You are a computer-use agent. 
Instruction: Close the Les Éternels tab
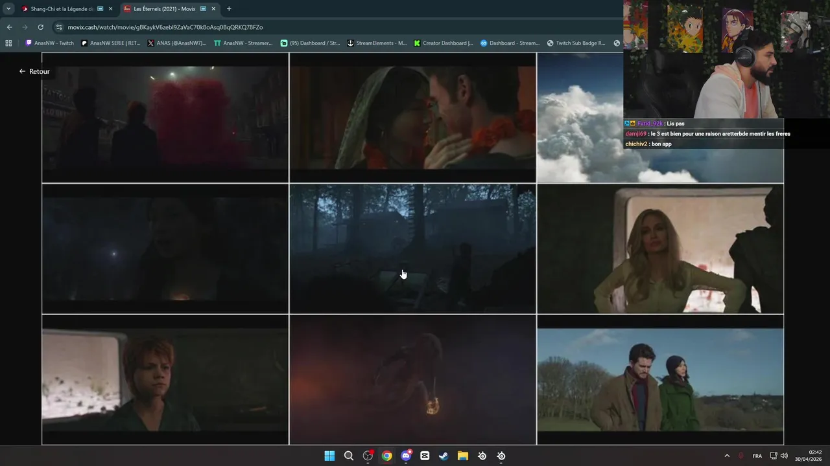tap(213, 9)
